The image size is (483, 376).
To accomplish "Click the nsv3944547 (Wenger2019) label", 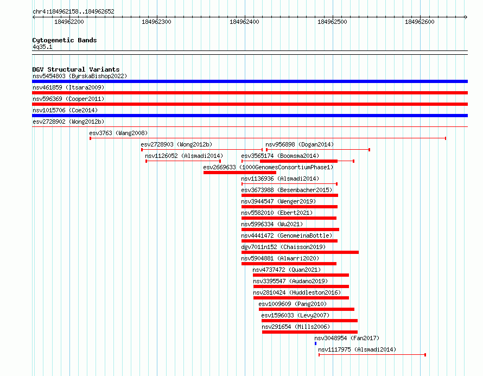I will tap(278, 201).
